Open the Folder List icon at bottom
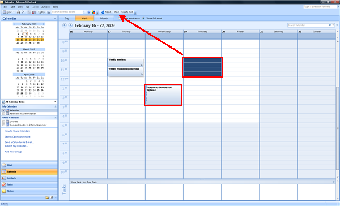 pyautogui.click(x=47, y=198)
